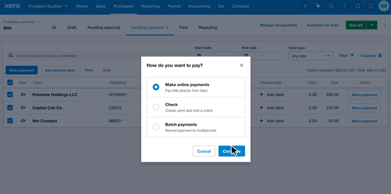Click plus icon in Capital Cab Co Add date
Image resolution: width=391 pixels, height=194 pixels.
tap(261, 108)
